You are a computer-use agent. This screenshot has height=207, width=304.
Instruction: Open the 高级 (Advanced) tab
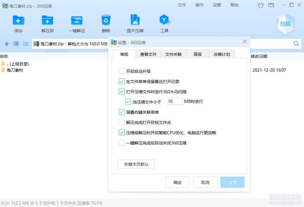(198, 54)
